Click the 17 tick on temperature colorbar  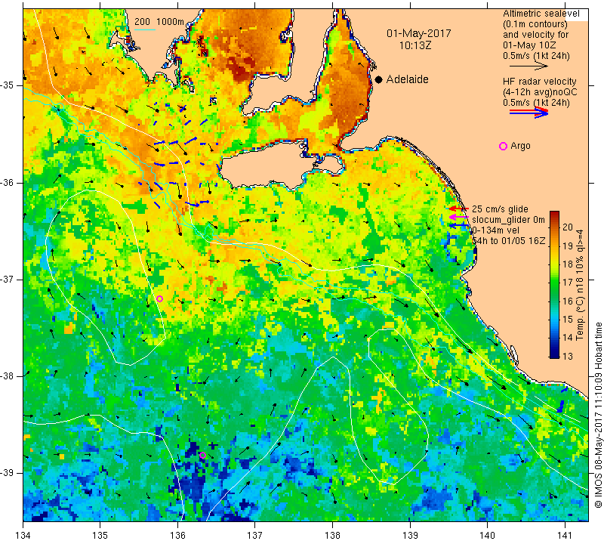pos(568,283)
